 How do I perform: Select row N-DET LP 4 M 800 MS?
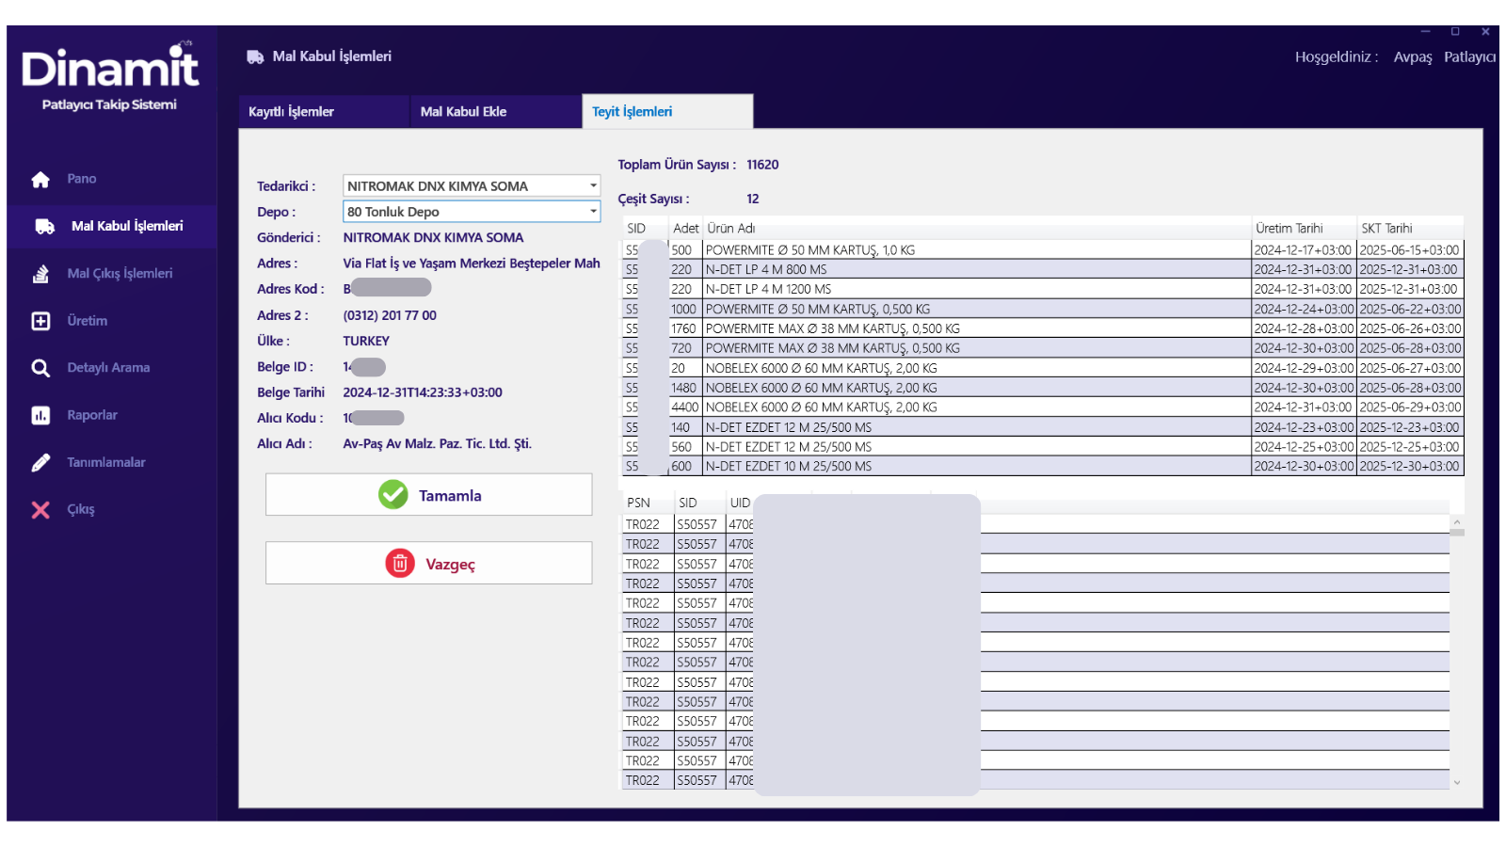click(x=1043, y=269)
